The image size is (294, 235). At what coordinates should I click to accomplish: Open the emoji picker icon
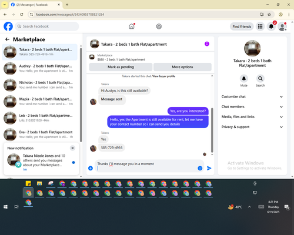point(200,168)
